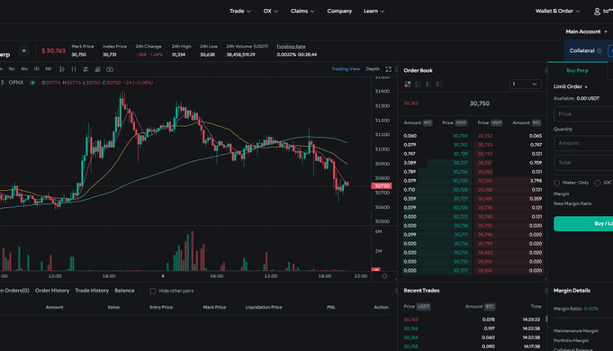613x351 pixels.
Task: Open order book grouping dropdown
Action: 525,84
